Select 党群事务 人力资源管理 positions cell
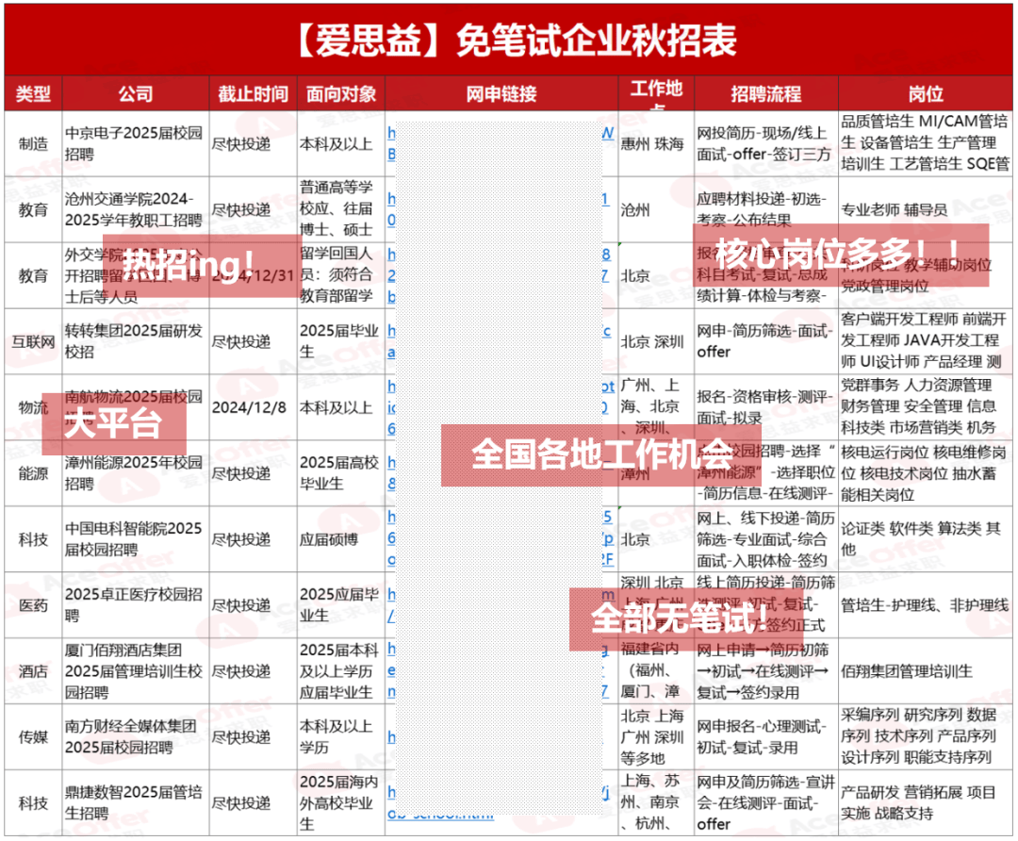Screen dimensions: 1018x841 tap(926, 407)
